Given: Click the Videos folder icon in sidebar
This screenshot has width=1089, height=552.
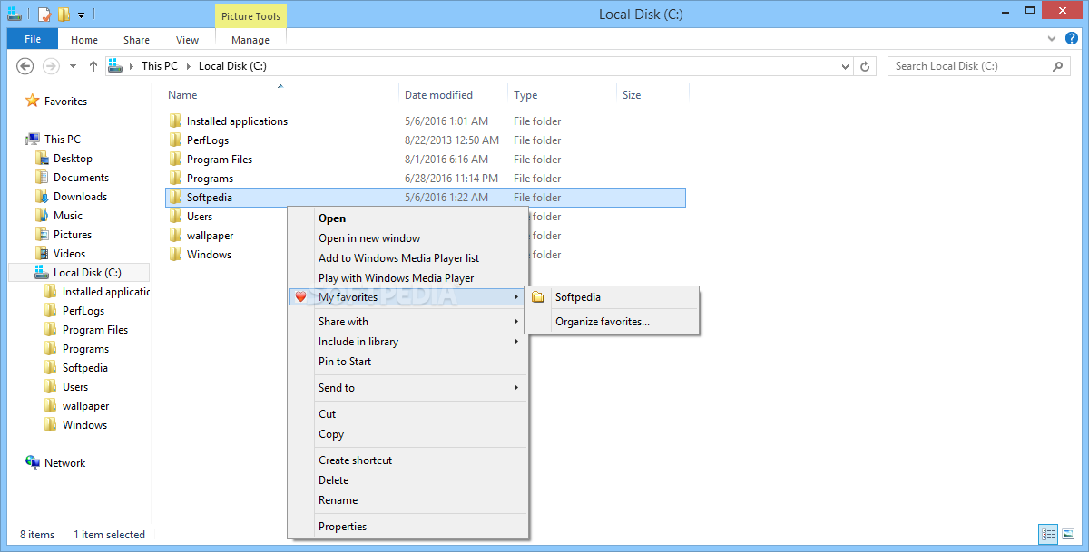Looking at the screenshot, I should tap(42, 254).
